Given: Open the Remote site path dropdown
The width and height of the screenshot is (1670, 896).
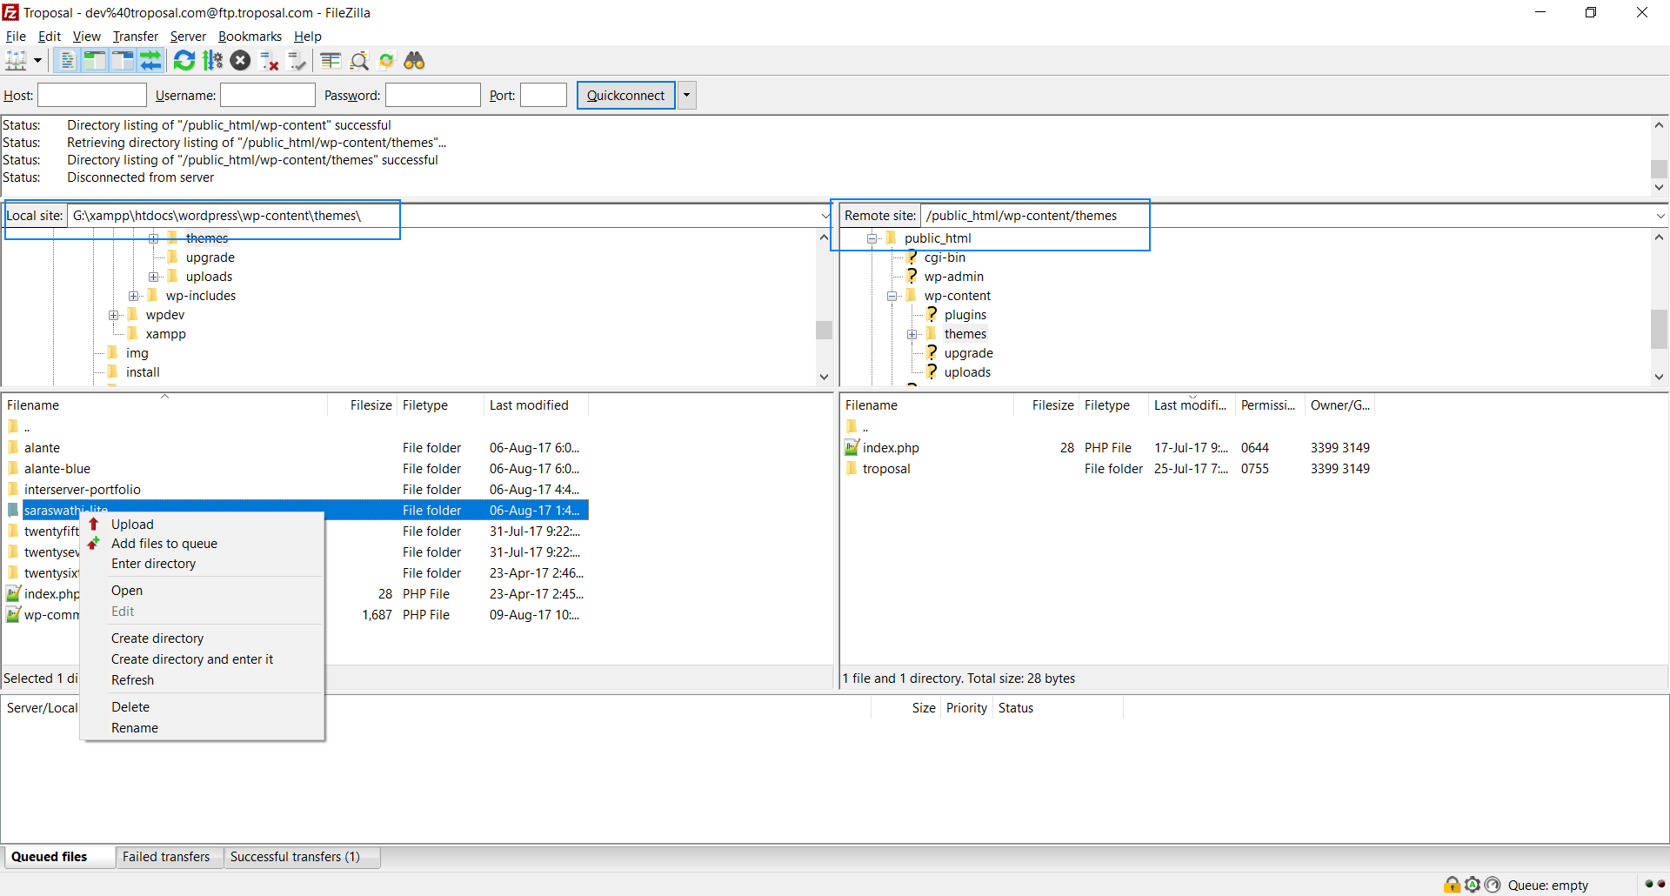Looking at the screenshot, I should point(1660,216).
